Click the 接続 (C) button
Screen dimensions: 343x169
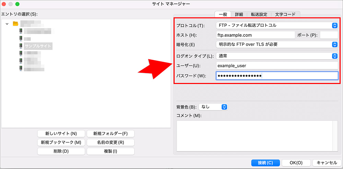(x=265, y=163)
